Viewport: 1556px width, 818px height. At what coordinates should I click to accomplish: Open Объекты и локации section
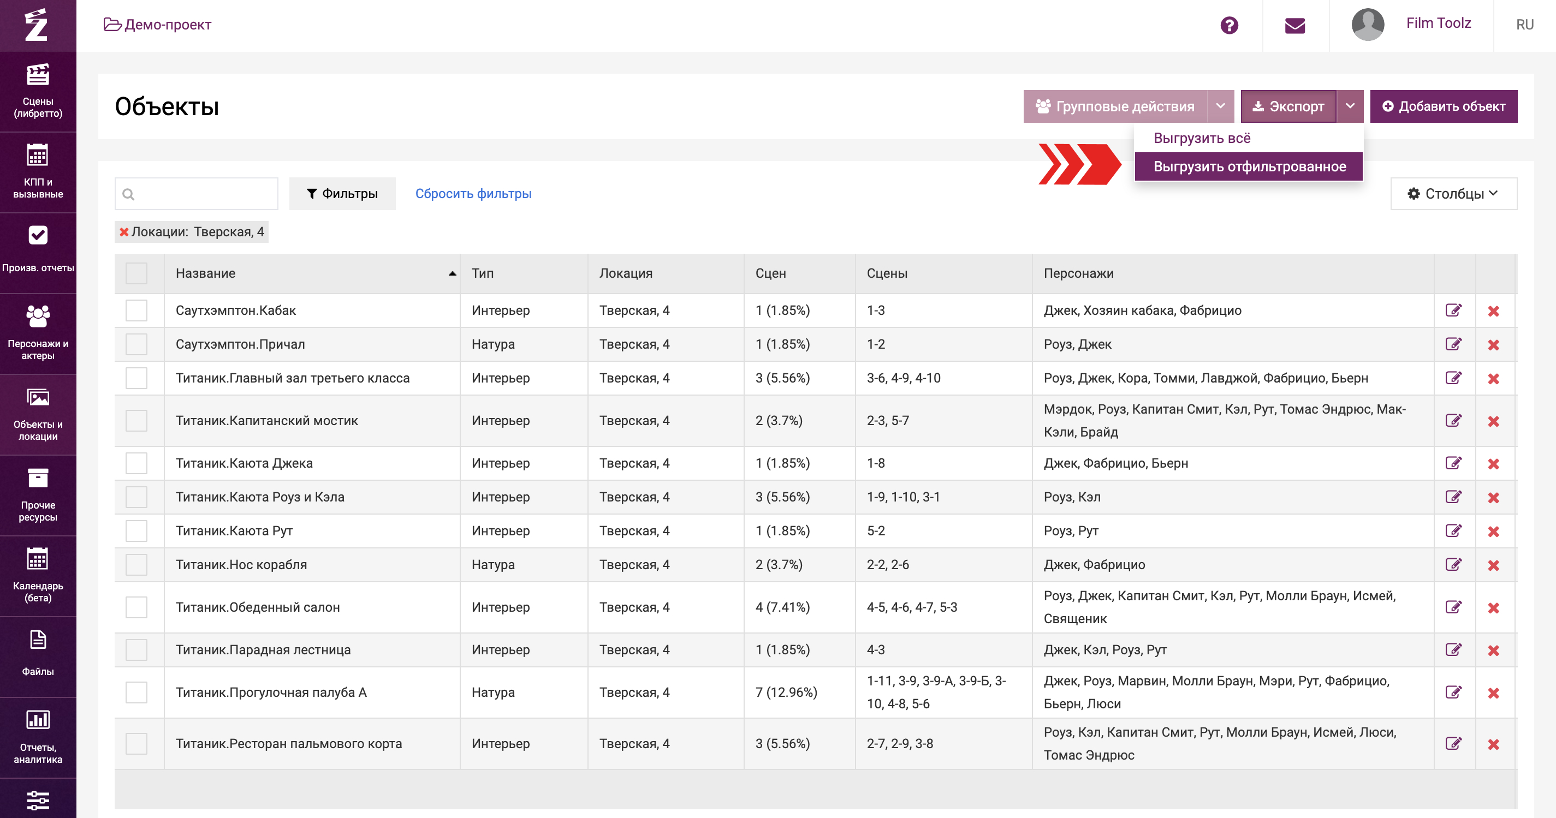[x=38, y=415]
